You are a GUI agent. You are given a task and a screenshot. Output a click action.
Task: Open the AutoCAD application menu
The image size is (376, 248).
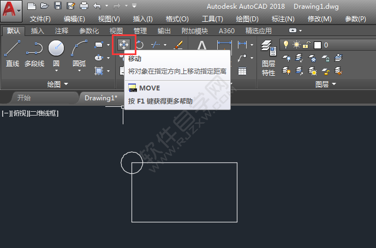click(11, 11)
